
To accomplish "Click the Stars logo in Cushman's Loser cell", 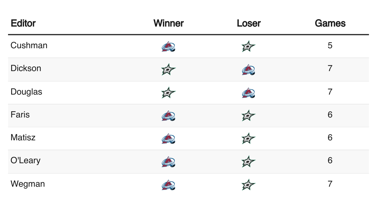I will coord(248,47).
